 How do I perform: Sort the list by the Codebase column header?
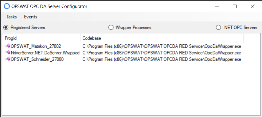pyautogui.click(x=162, y=38)
